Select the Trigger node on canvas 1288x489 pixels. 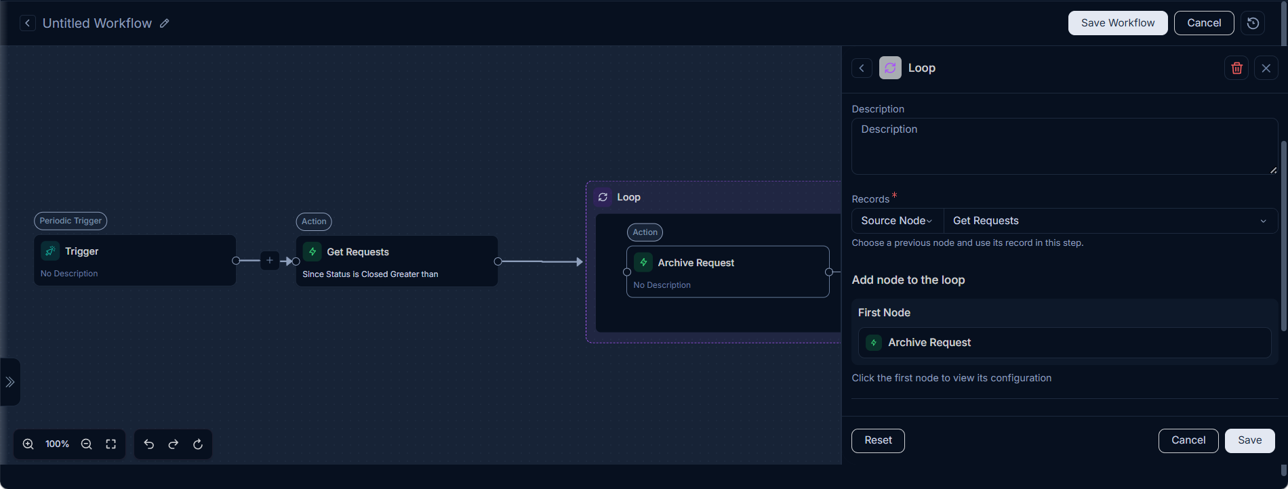135,261
